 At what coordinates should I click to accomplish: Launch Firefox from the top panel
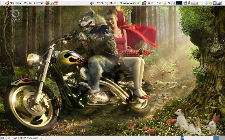[47, 3]
